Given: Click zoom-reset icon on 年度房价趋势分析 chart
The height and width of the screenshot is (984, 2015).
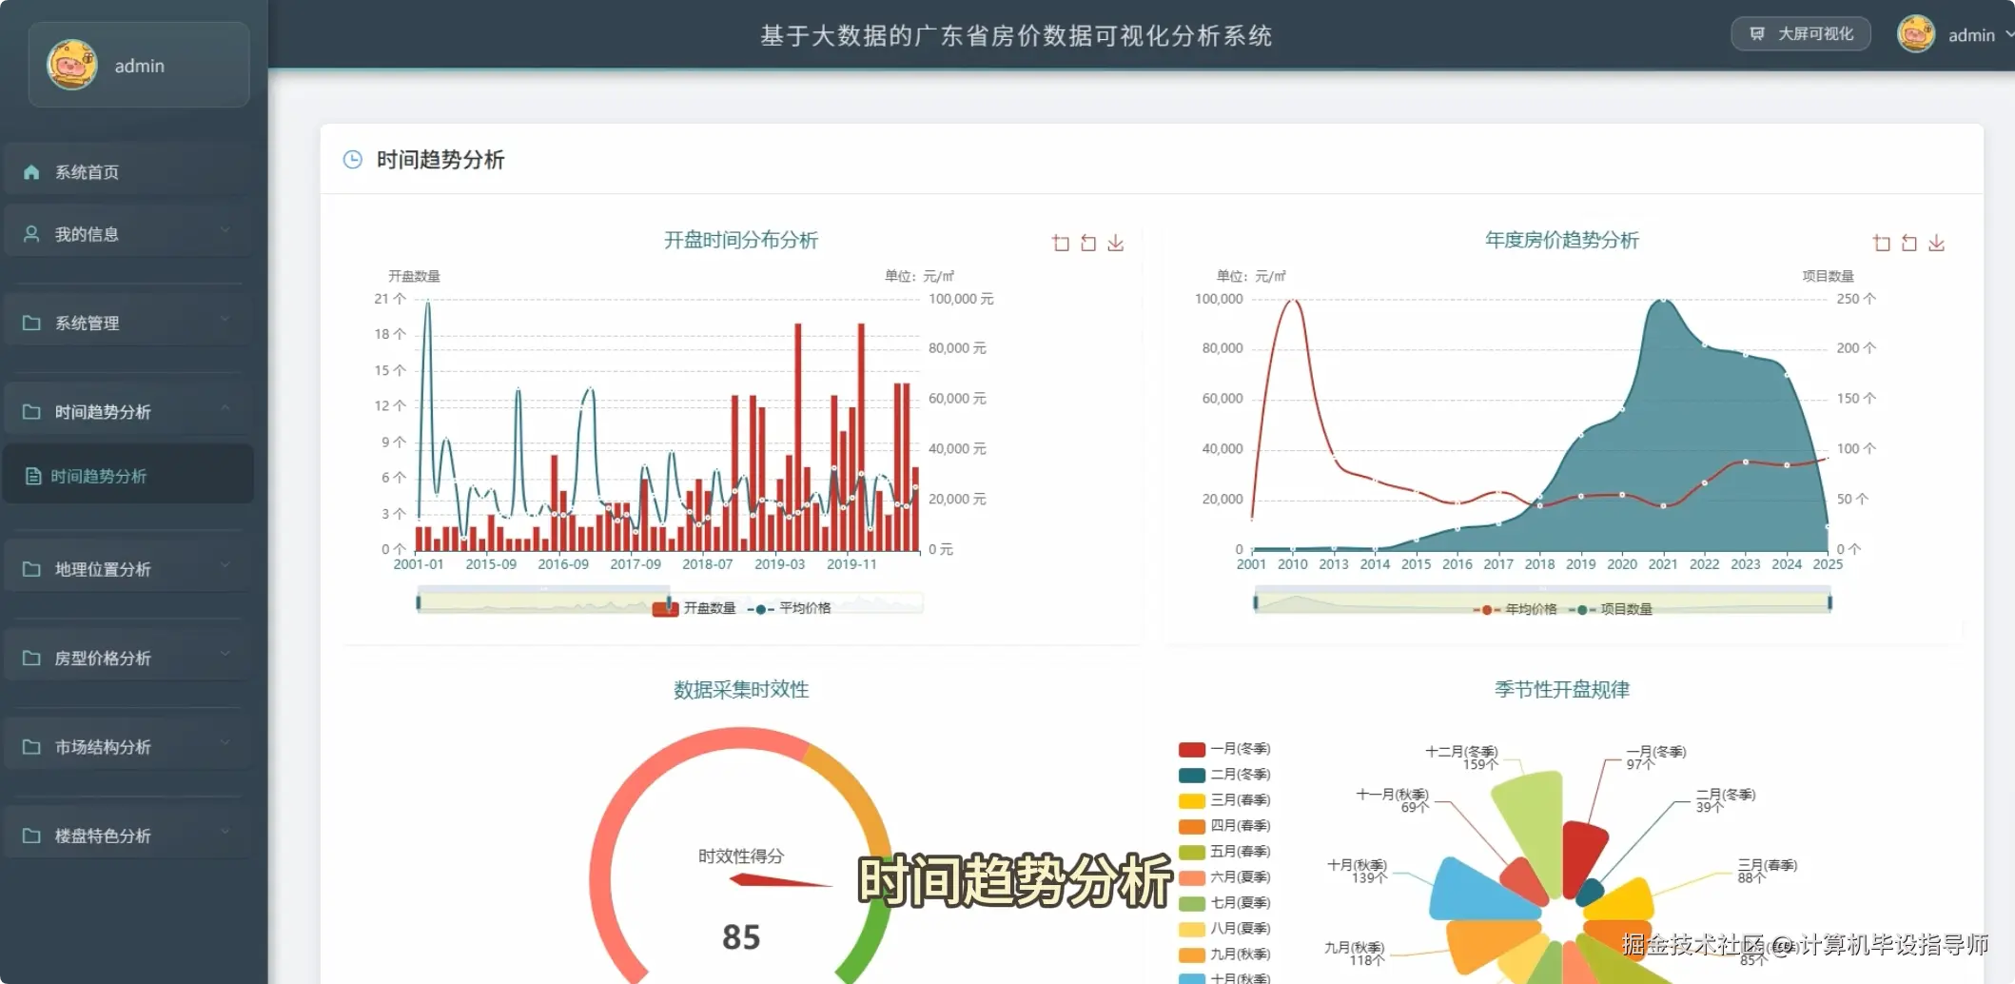Looking at the screenshot, I should point(1909,244).
